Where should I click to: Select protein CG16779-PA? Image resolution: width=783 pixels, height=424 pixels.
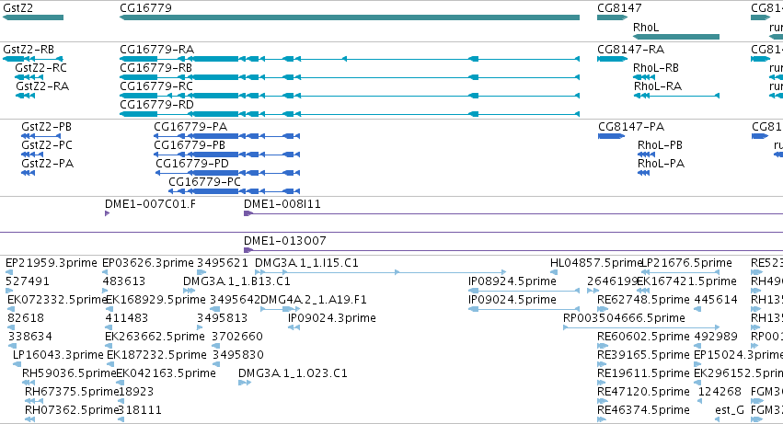click(x=226, y=136)
